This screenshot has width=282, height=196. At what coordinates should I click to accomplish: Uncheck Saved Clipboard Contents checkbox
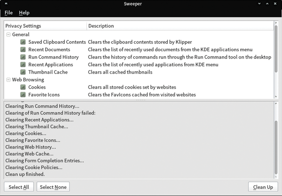click(x=23, y=42)
